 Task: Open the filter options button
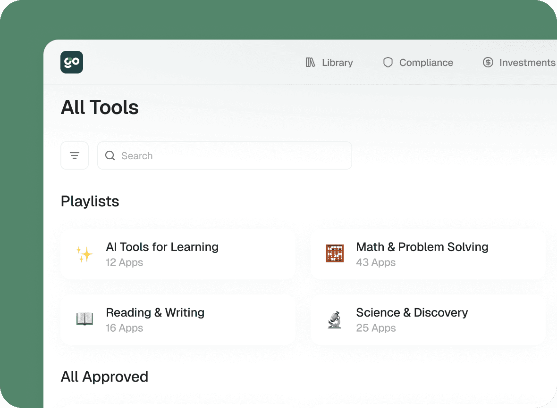(75, 155)
